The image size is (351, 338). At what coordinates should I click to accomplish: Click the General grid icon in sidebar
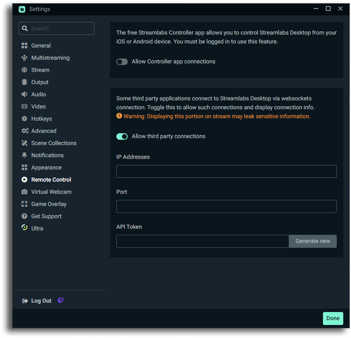pos(24,46)
